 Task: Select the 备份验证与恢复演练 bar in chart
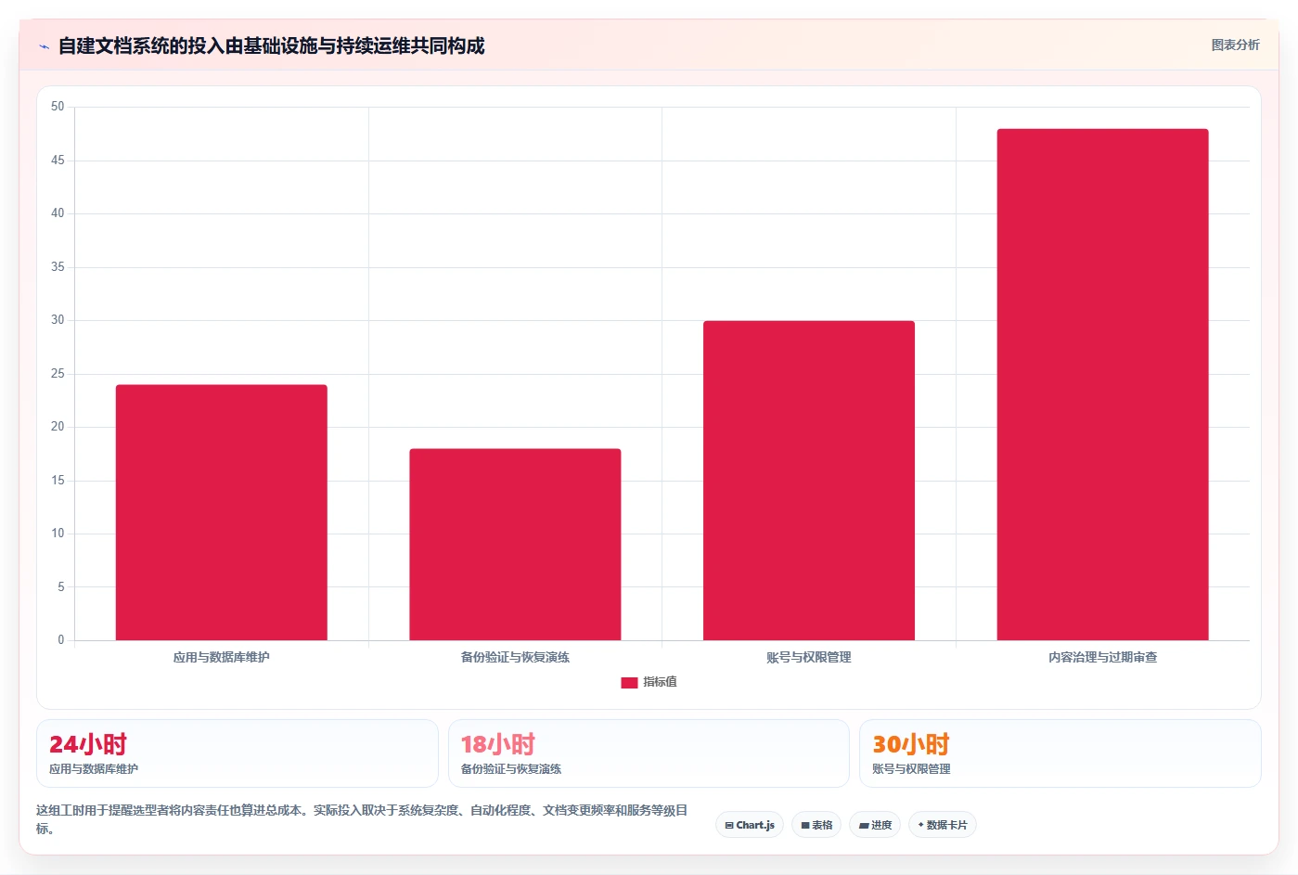pos(515,545)
